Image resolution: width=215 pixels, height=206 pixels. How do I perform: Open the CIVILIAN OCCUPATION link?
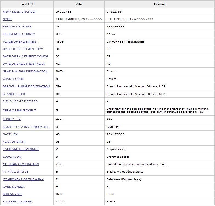click(x=21, y=164)
